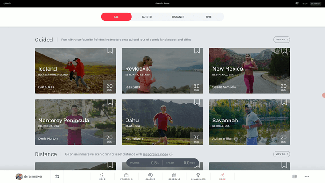View all Distance scenic runs
Screen dimensions: 325x183
pyautogui.click(x=281, y=154)
